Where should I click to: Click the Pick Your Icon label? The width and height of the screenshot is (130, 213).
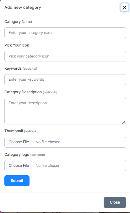[17, 45]
